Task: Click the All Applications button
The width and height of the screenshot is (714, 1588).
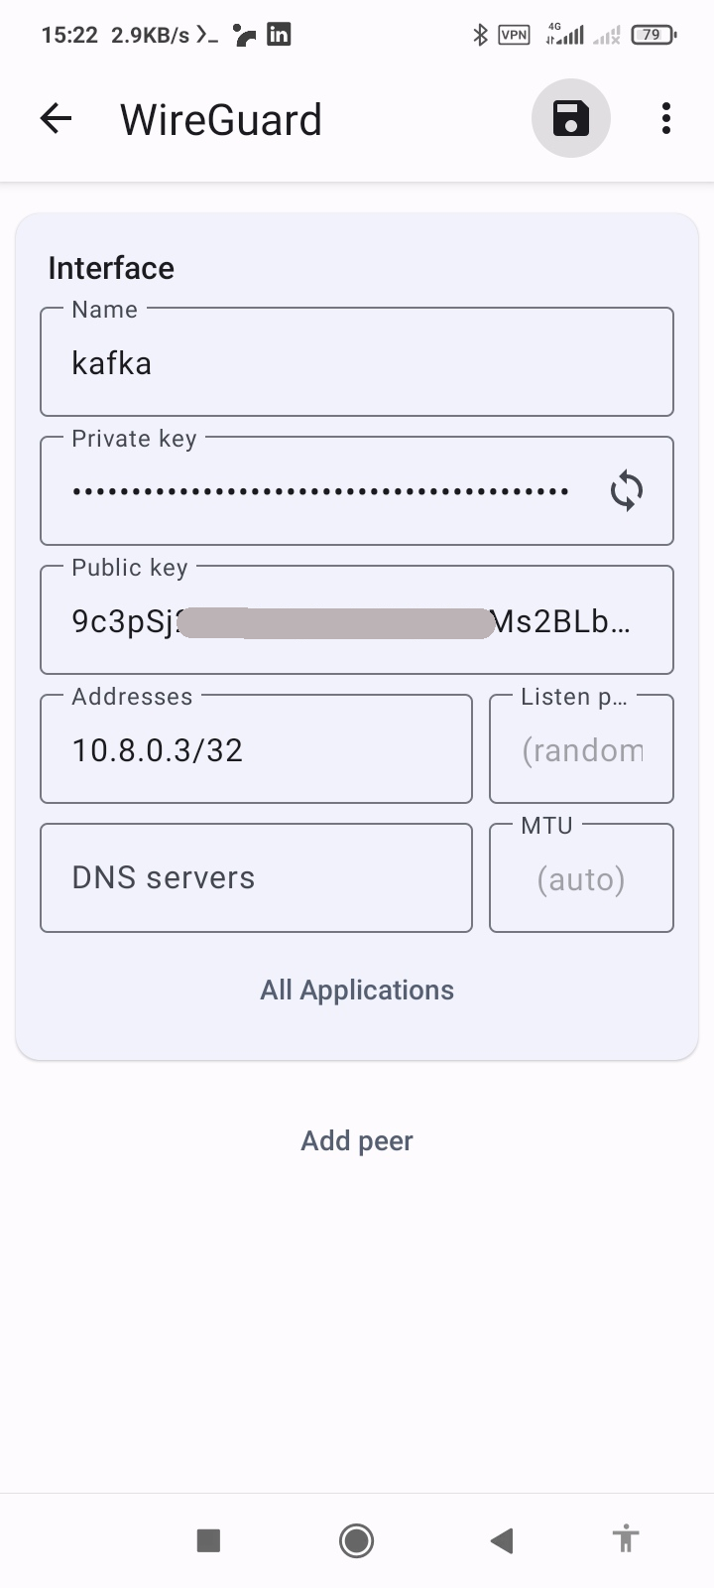Action: click(x=357, y=991)
